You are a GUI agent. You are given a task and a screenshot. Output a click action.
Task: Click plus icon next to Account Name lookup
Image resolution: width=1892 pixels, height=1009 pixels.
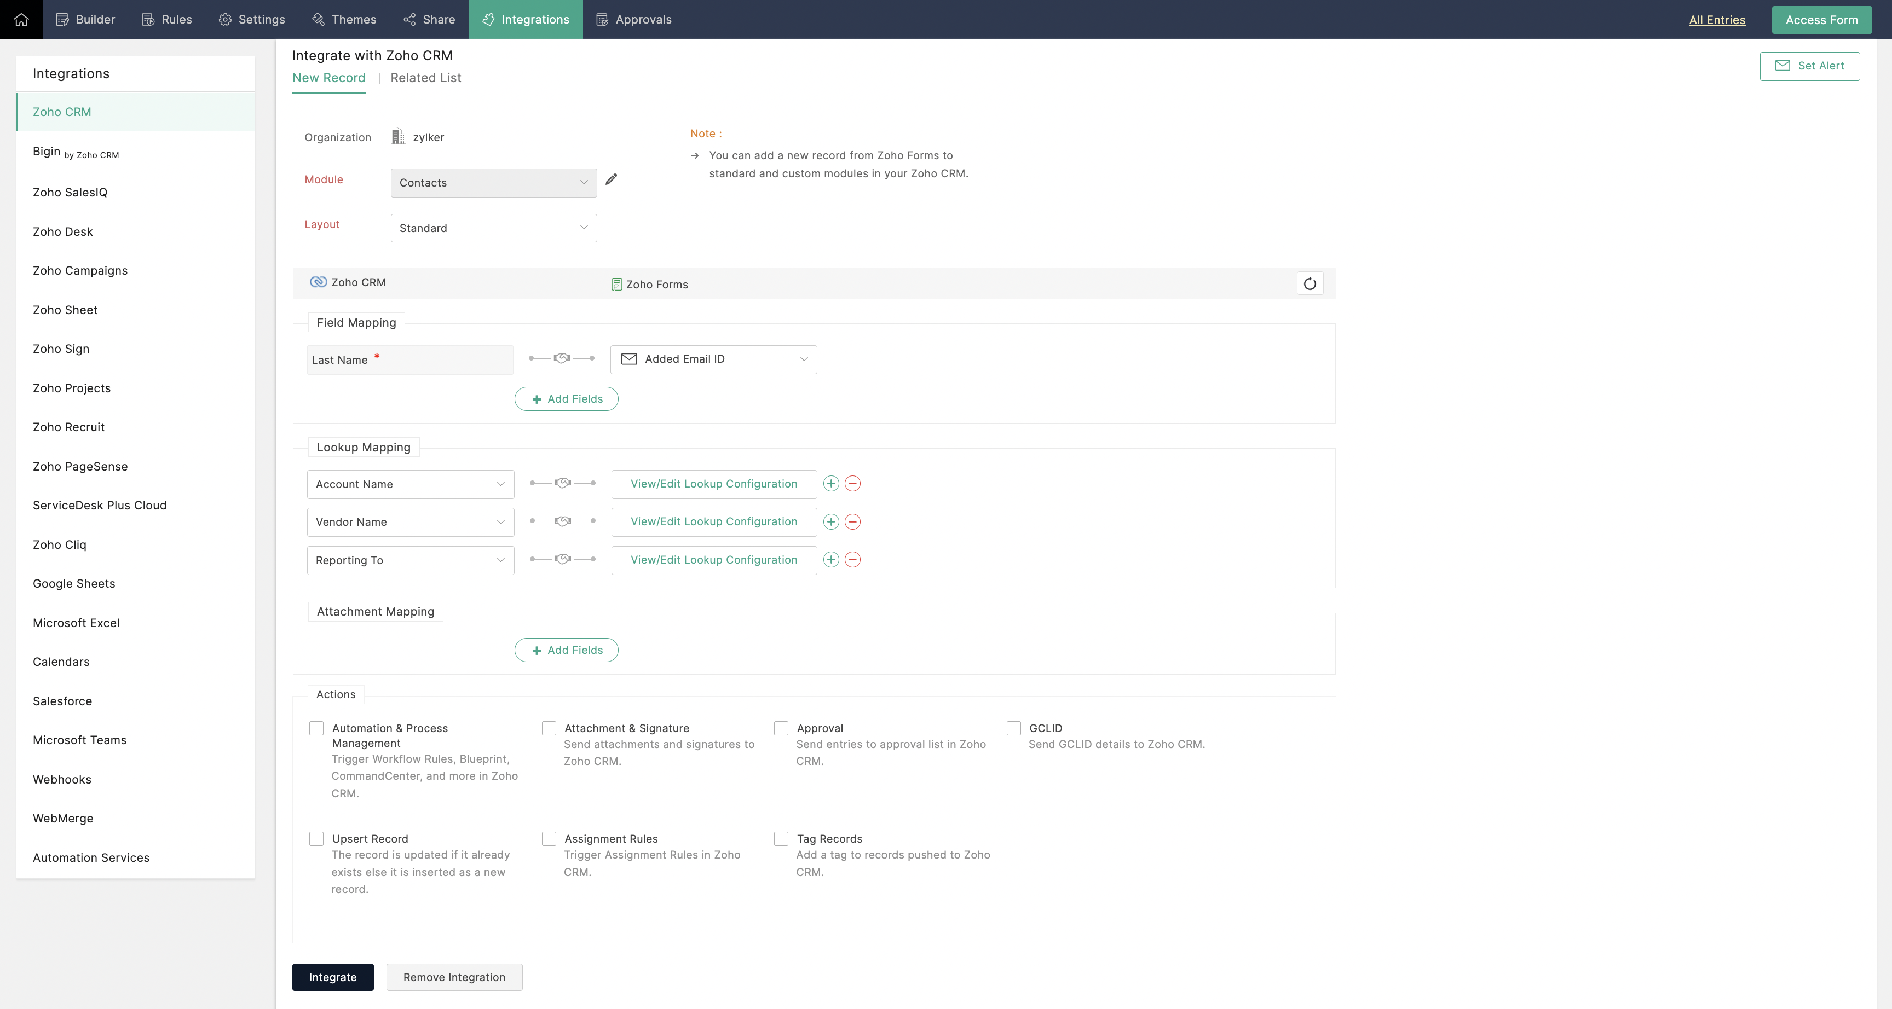coord(830,483)
